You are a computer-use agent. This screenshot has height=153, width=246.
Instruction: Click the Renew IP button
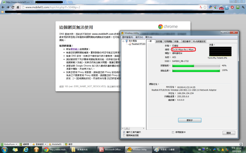189,120
